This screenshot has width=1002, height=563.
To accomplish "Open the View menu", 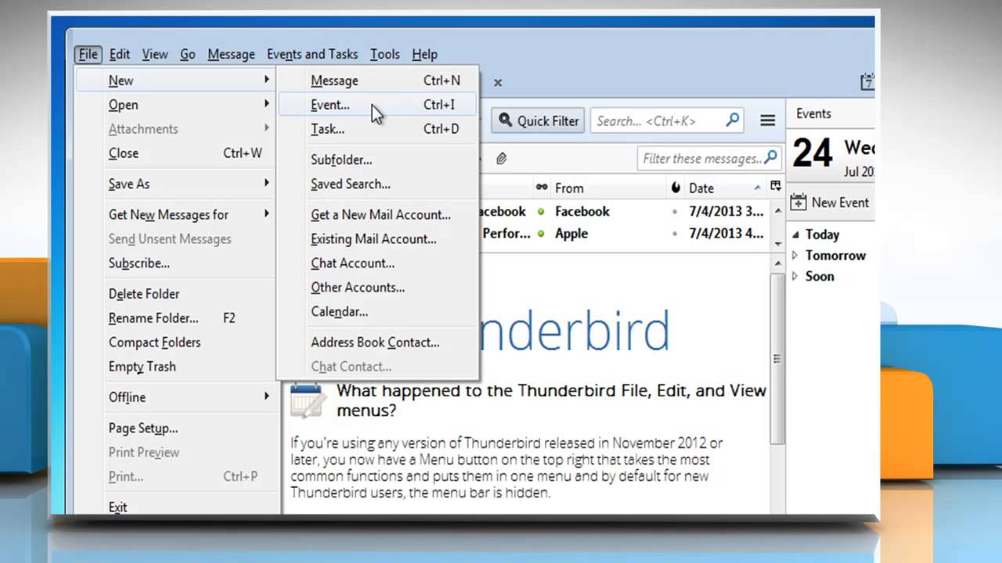I will tap(154, 54).
